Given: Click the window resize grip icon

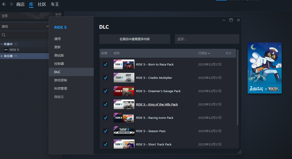Looking at the screenshot, I should [x=239, y=151].
